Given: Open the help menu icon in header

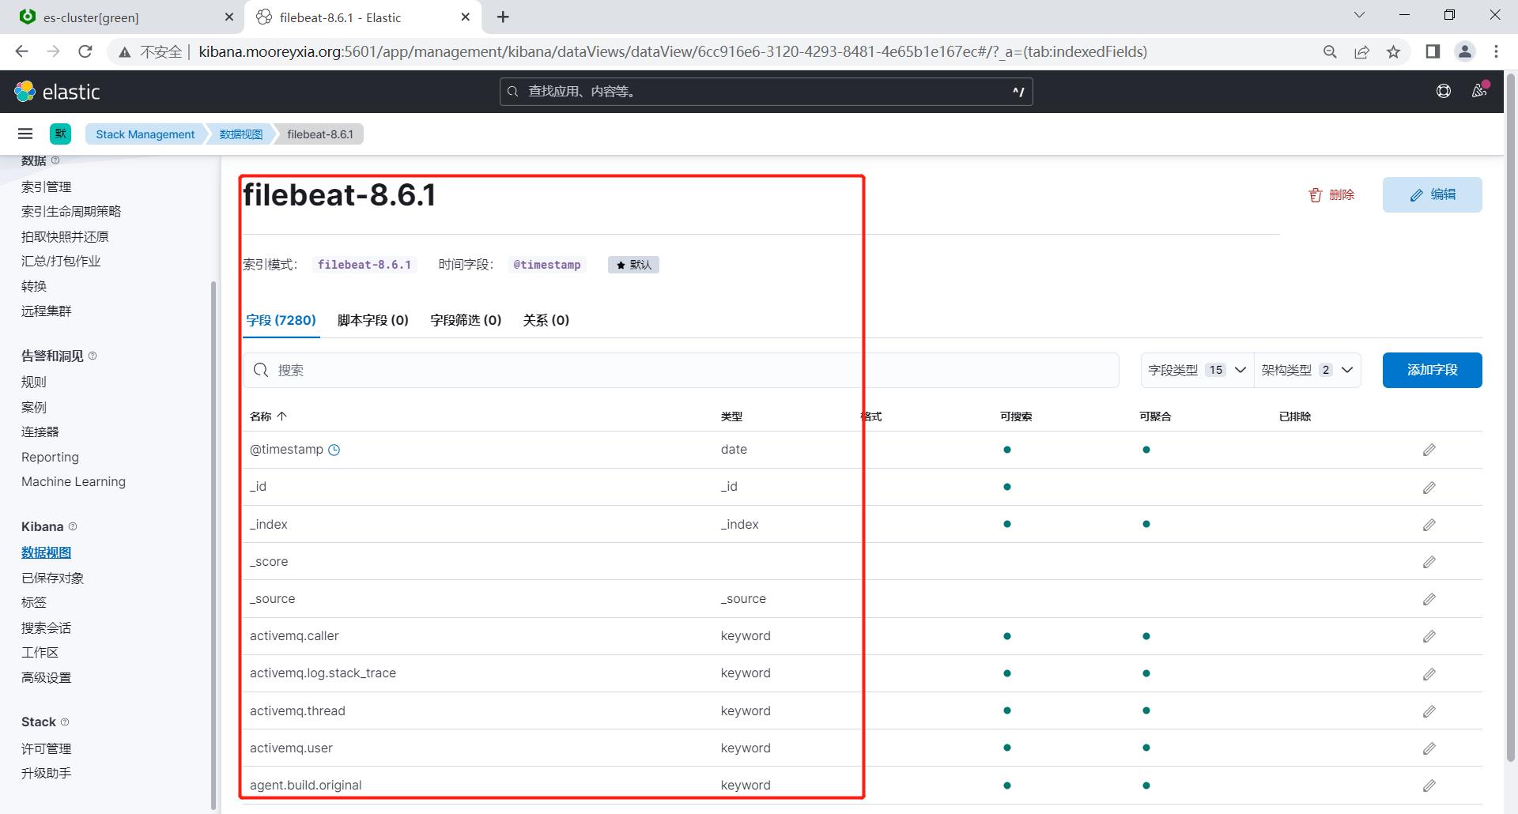Looking at the screenshot, I should point(1444,92).
